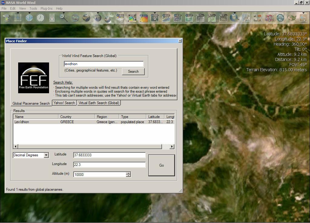Click the wireframe globe toolbar icon
Image resolution: width=310 pixels, height=223 pixels.
pyautogui.click(x=29, y=18)
